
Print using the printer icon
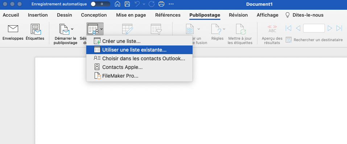click(x=161, y=4)
